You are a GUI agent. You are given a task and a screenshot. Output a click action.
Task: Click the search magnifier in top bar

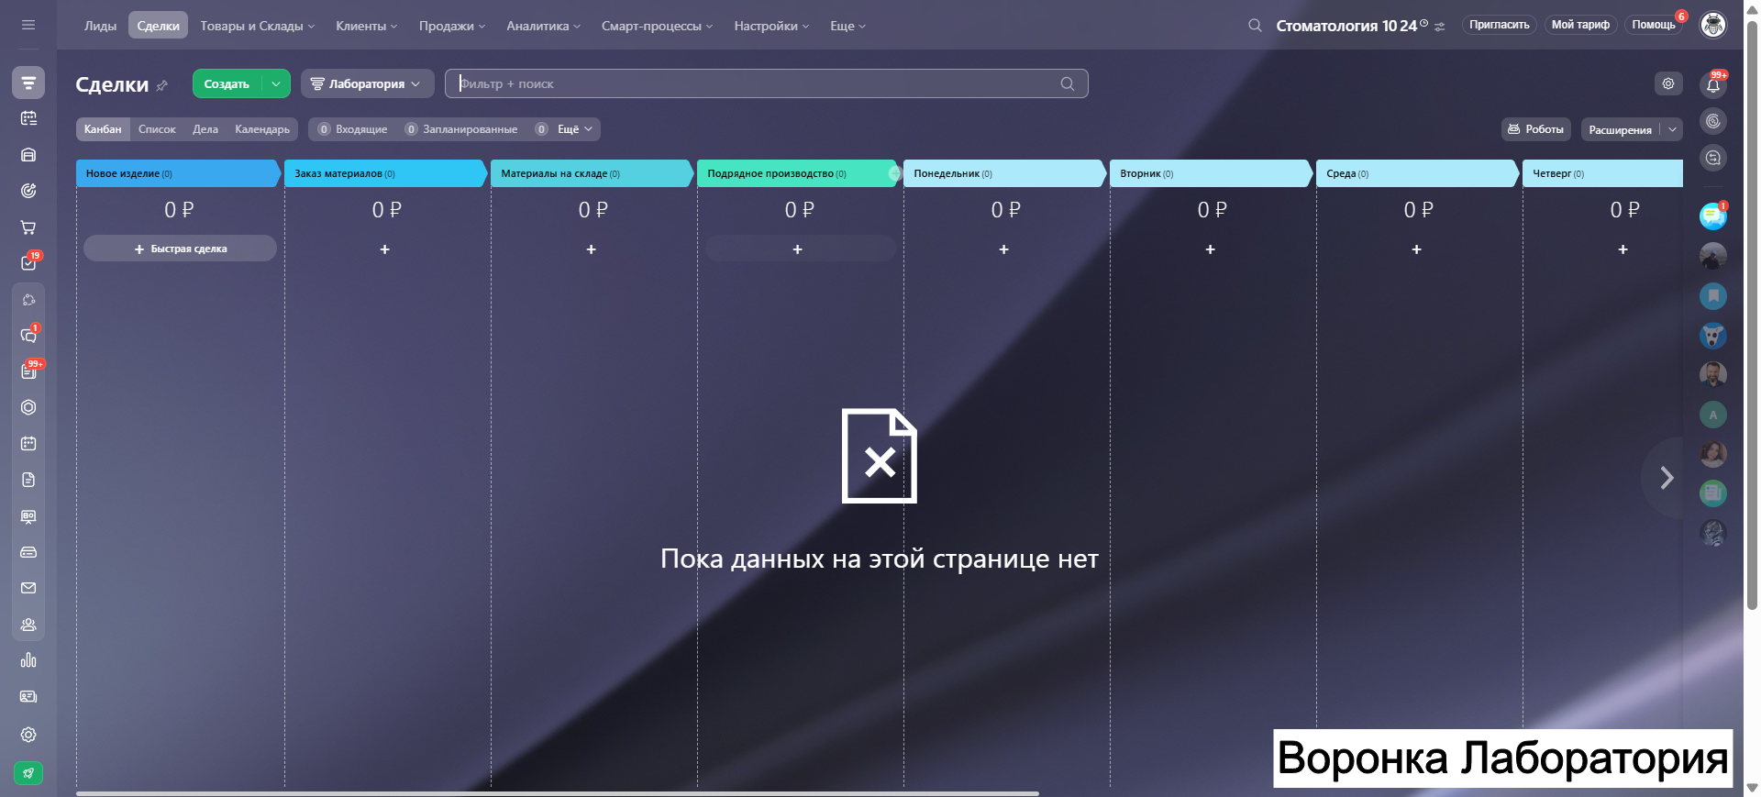pyautogui.click(x=1255, y=26)
